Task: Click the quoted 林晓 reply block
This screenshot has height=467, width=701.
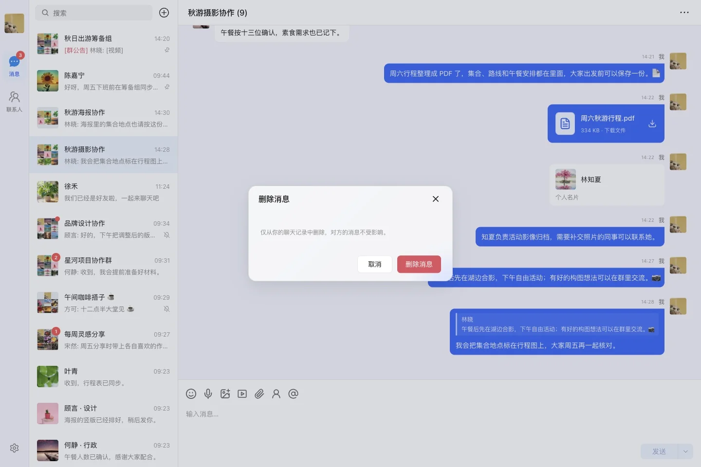Action: pyautogui.click(x=557, y=324)
